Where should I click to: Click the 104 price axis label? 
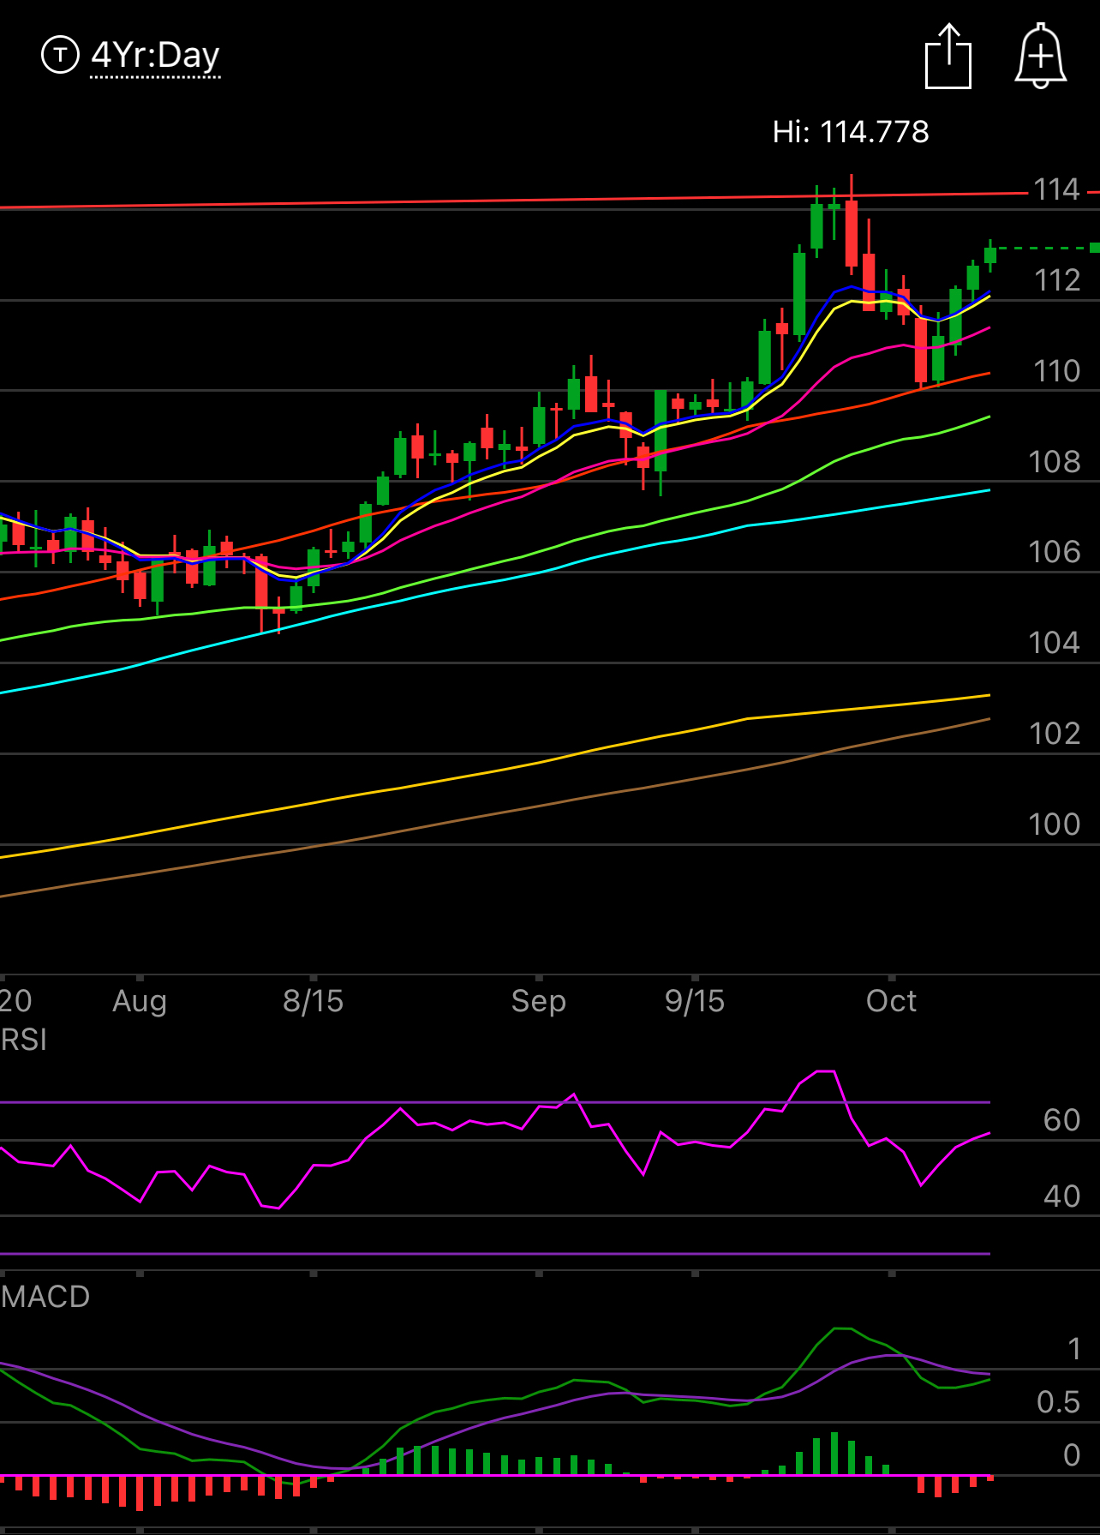[1055, 643]
